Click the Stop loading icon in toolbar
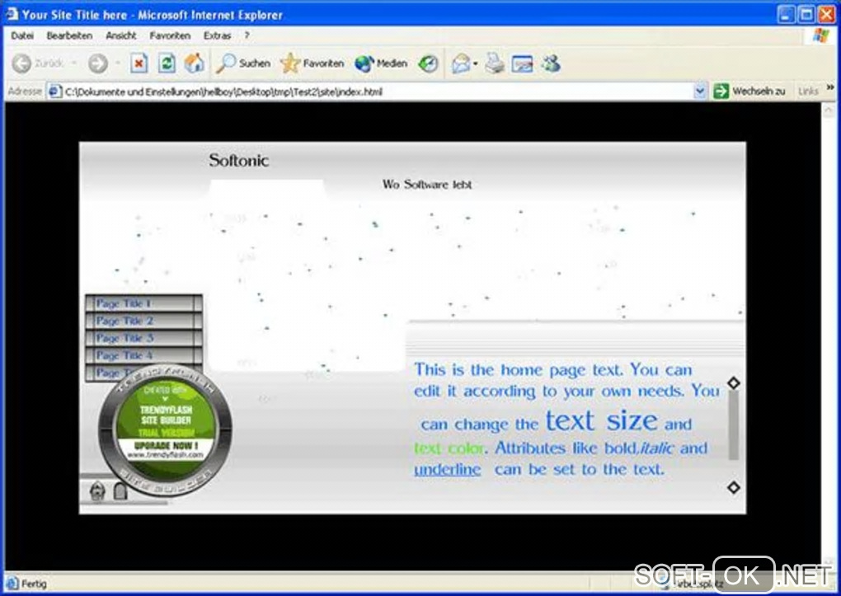 (x=139, y=63)
